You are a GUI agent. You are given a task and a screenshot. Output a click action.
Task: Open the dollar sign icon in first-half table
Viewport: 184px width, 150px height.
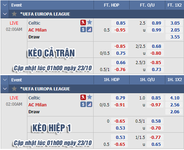pyautogui.click(x=83, y=104)
